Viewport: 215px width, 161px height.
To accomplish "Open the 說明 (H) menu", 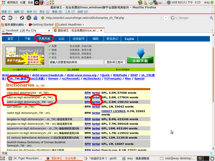I will [x=82, y=12].
